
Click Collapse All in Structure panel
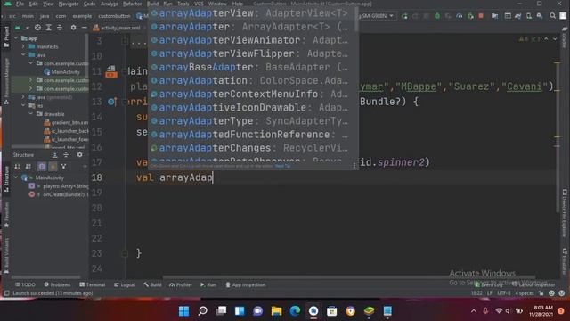coord(66,155)
